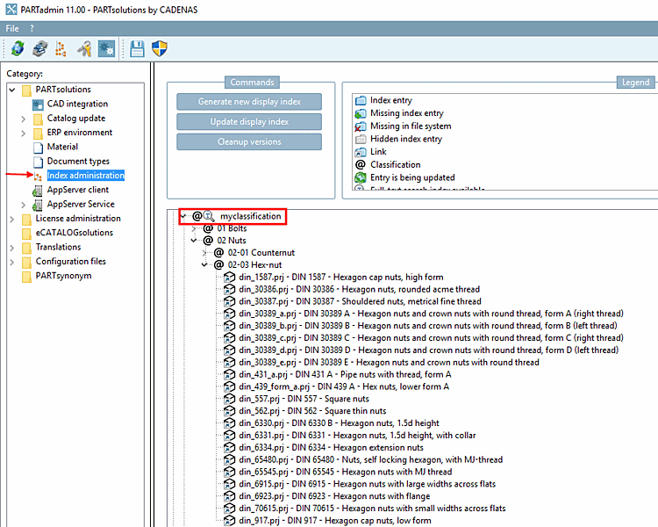
Task: Click the part icon of din_557.prj
Action: 230,399
